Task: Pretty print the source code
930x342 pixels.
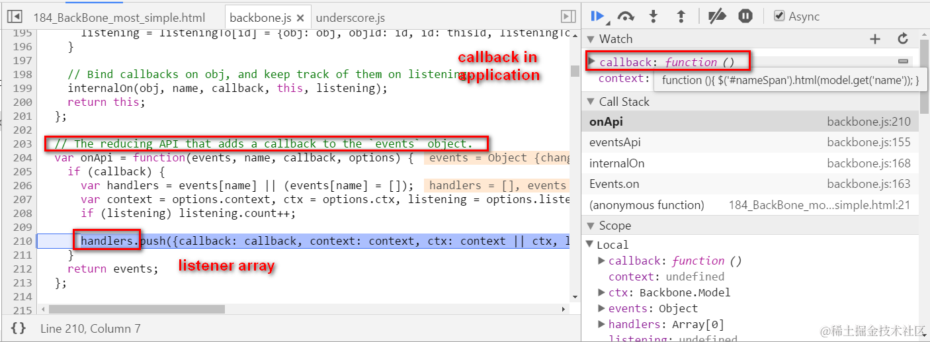Action: [x=19, y=328]
